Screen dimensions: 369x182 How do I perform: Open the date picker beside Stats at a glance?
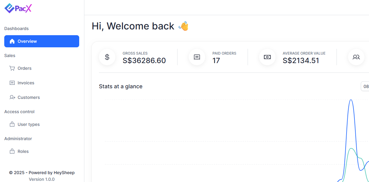click(x=365, y=86)
